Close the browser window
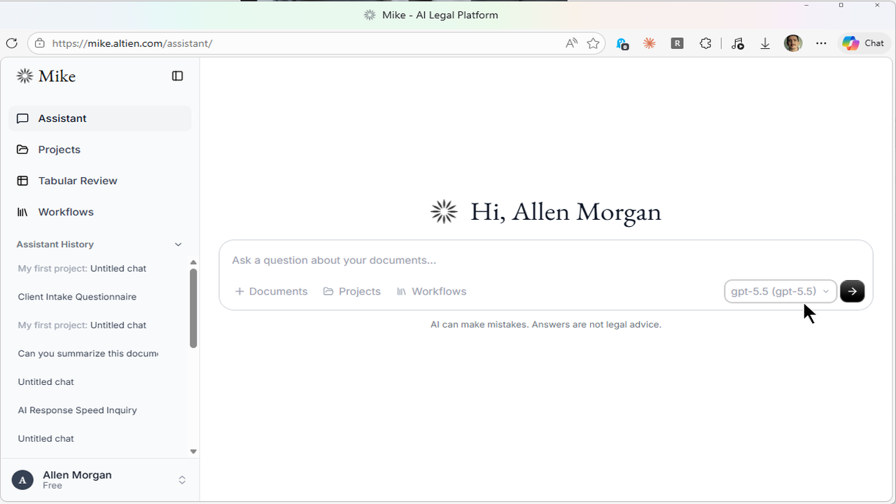896x504 pixels. point(878,6)
